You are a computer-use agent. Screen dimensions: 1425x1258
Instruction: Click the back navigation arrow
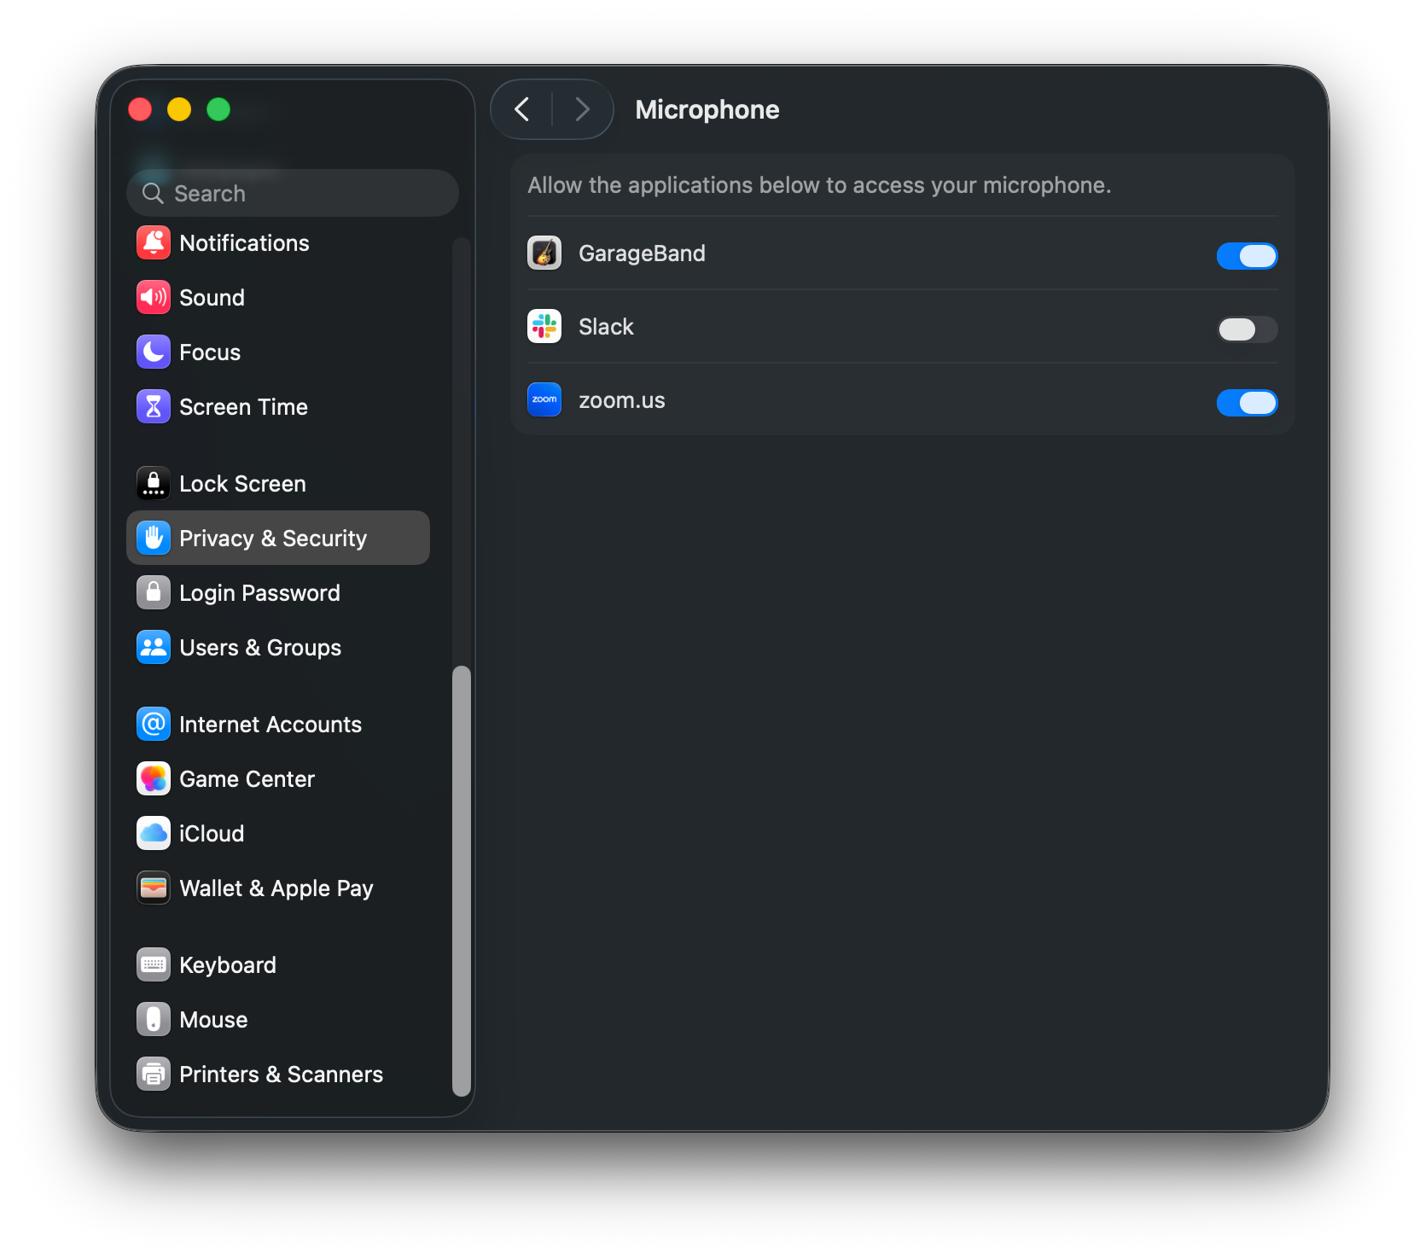tap(522, 109)
